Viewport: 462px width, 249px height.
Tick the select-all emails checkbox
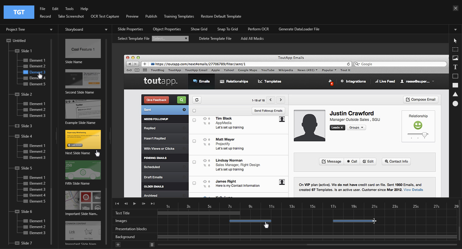(x=194, y=111)
